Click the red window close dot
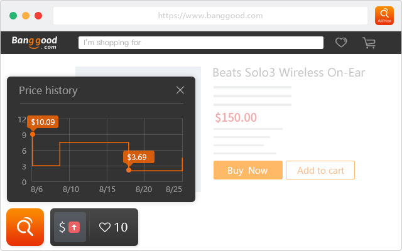The image size is (402, 251). pos(38,16)
